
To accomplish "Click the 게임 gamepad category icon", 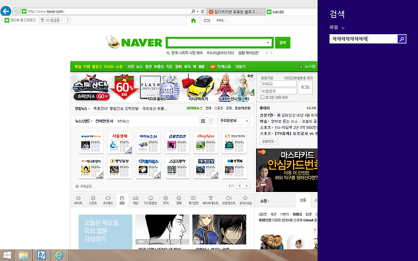I will click(x=135, y=200).
